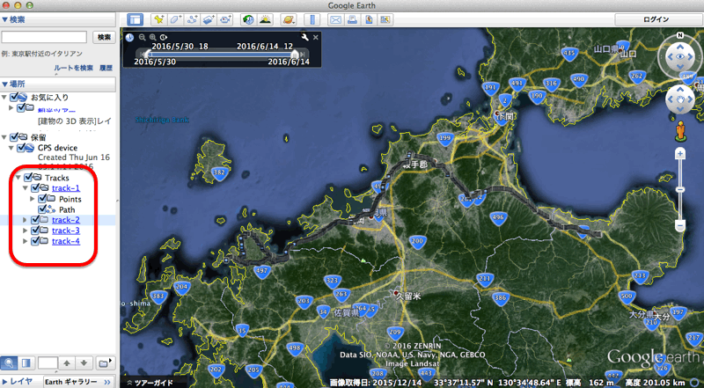This screenshot has height=388, width=704.
Task: Uncheck the GPS device checkbox
Action: coord(21,148)
